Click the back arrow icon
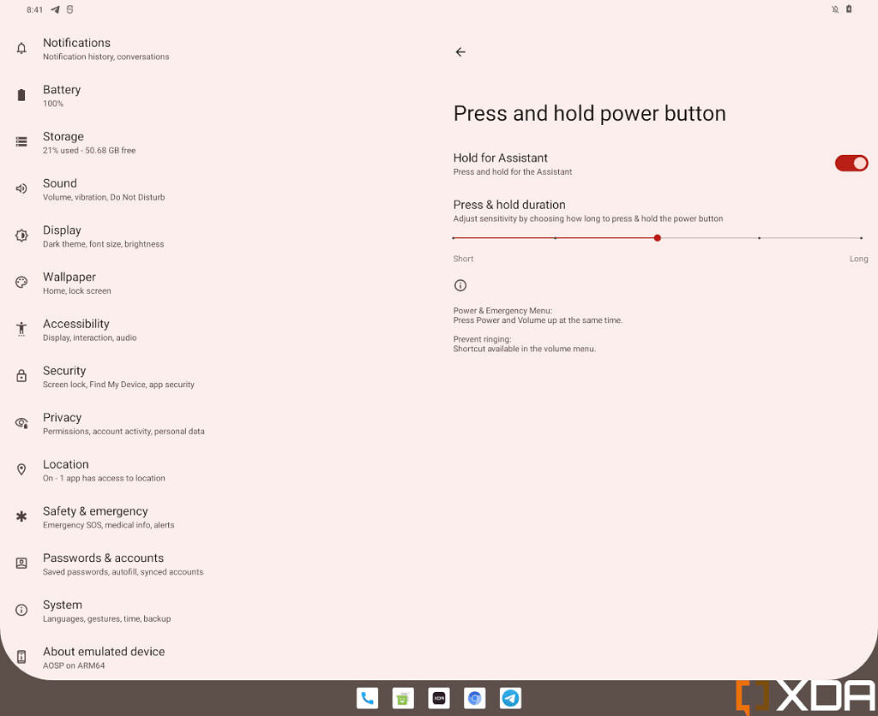Viewport: 878px width, 716px height. [460, 52]
